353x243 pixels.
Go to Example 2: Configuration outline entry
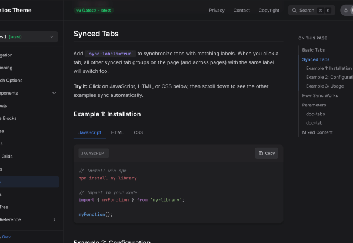pyautogui.click(x=329, y=77)
